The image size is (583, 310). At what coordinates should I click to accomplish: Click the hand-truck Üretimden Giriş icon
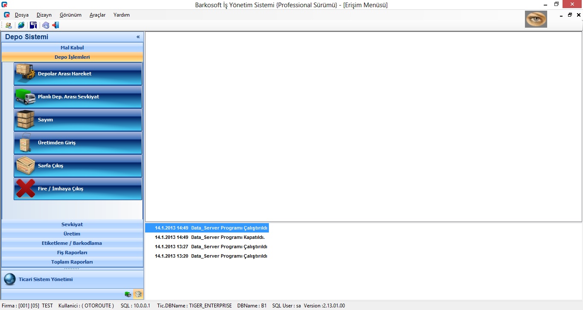tap(25, 143)
